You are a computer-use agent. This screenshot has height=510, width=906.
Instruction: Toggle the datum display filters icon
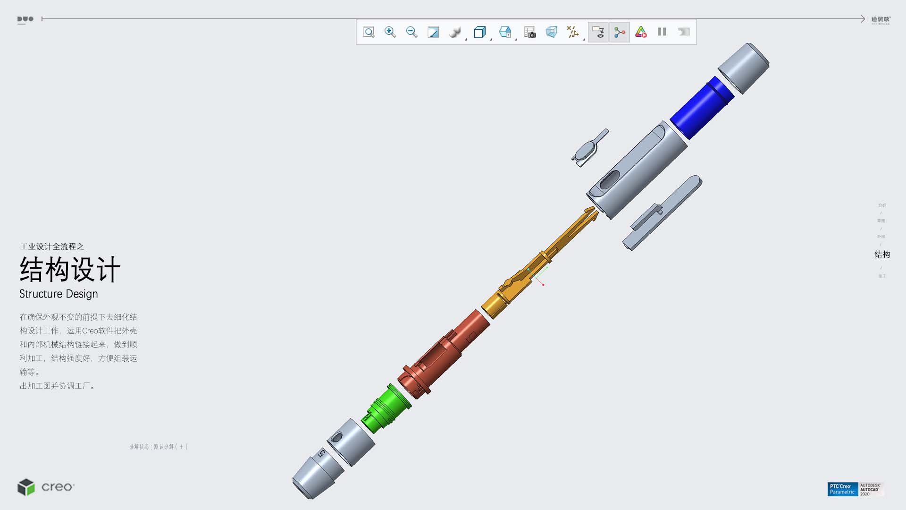pyautogui.click(x=572, y=32)
